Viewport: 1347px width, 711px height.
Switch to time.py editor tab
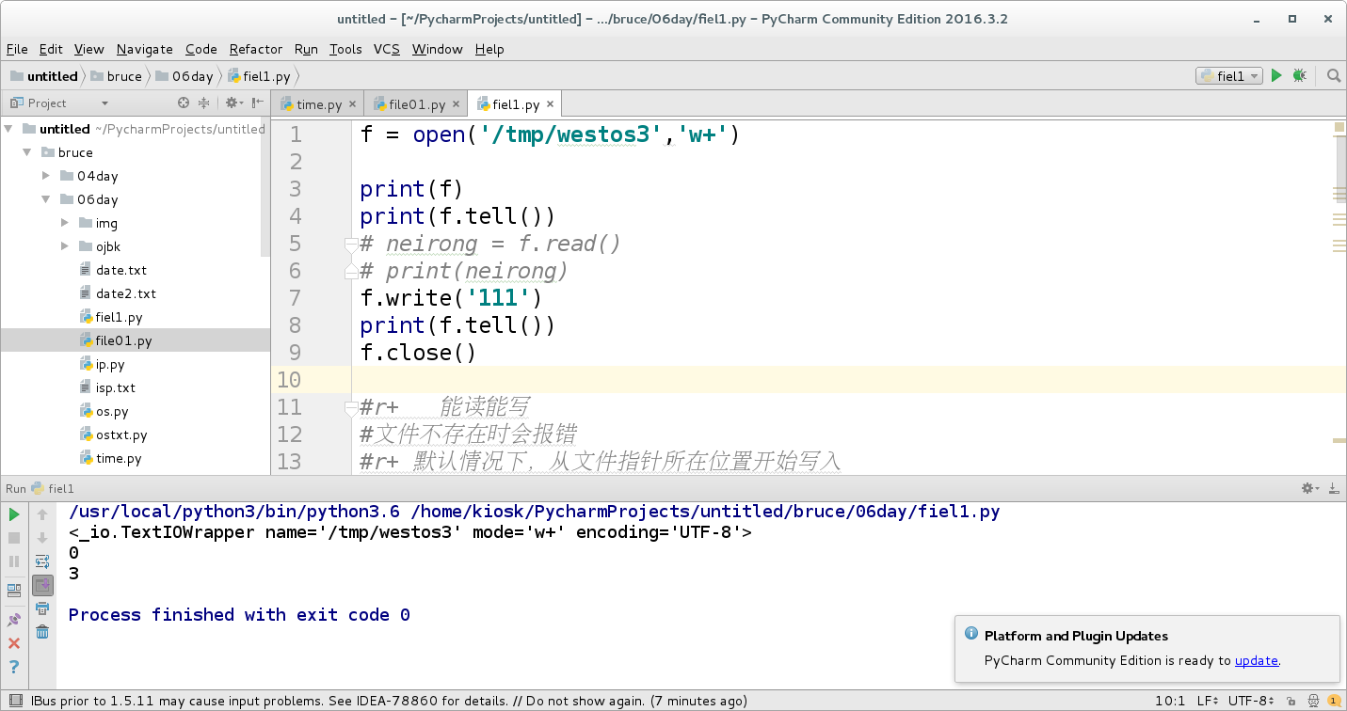coord(318,104)
